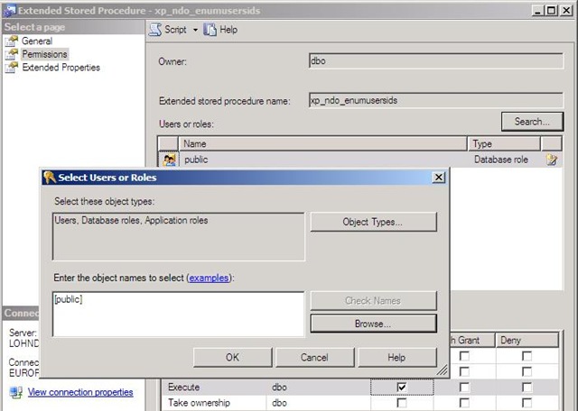Check With Grant for Take ownership
The height and width of the screenshot is (411, 578).
(x=464, y=403)
